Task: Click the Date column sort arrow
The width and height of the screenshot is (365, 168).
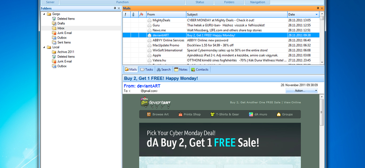Action: [x=317, y=15]
